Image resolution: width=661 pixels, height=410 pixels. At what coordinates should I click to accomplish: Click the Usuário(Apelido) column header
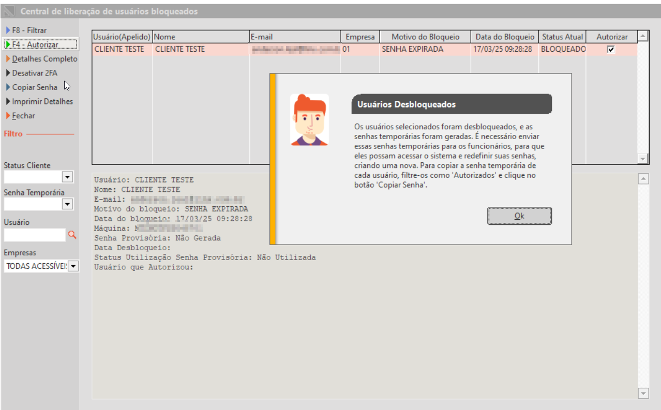click(122, 37)
